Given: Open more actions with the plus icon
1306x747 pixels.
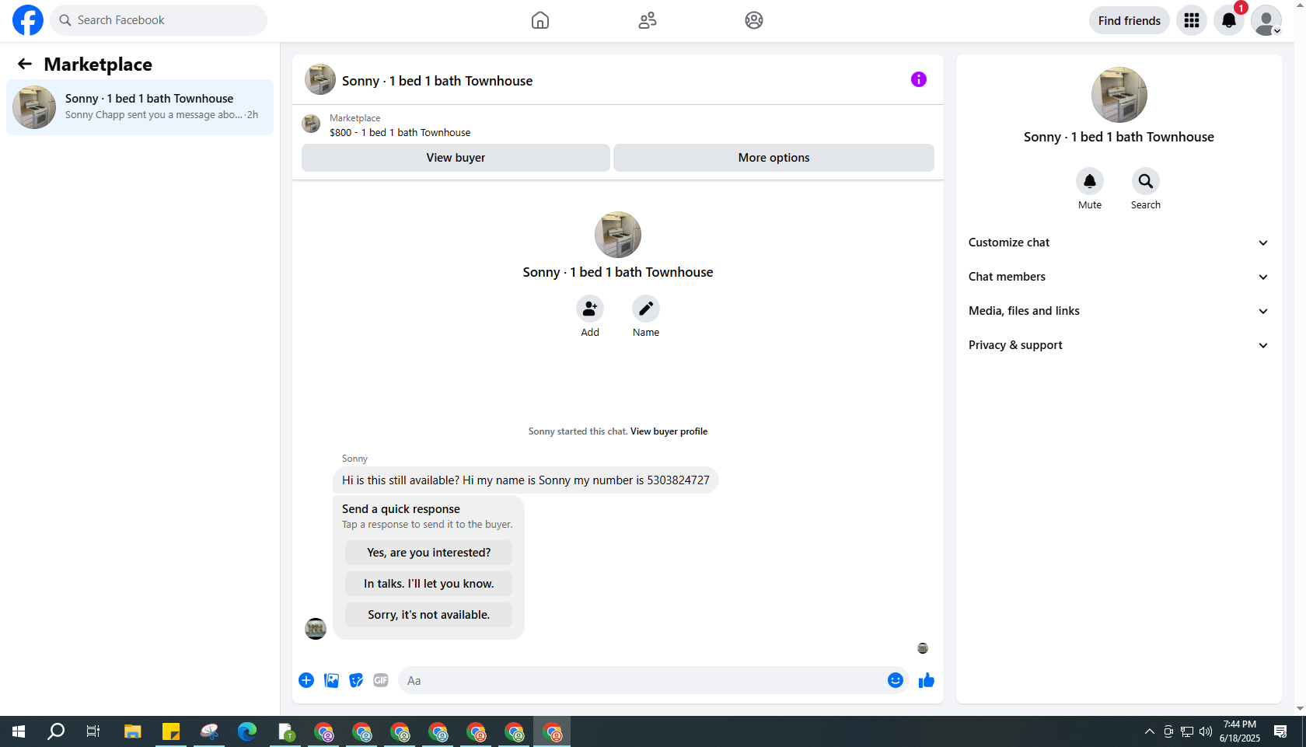Looking at the screenshot, I should click(x=306, y=681).
